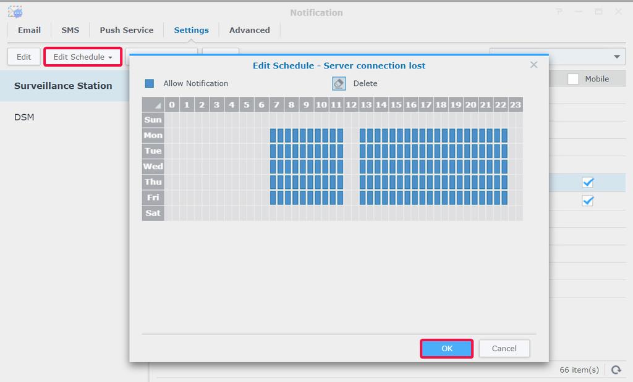Select the Mon row header
Viewport: 633px width, 382px height.
(153, 135)
